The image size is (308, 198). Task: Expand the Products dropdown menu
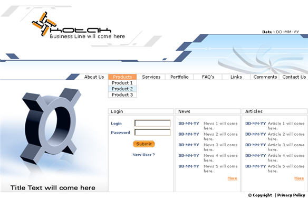point(122,77)
